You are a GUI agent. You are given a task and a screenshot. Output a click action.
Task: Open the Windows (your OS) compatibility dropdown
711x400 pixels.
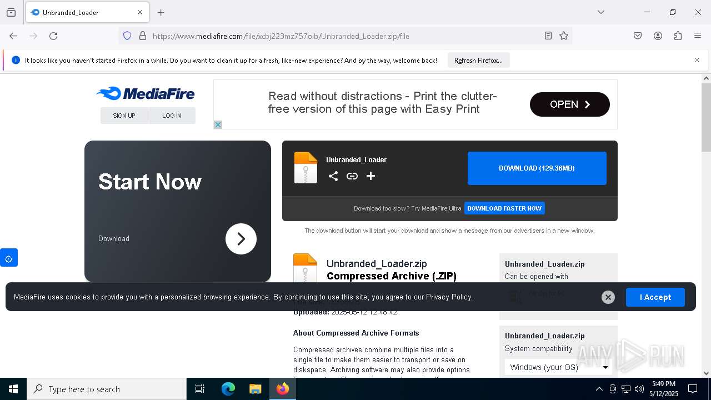[x=559, y=367]
